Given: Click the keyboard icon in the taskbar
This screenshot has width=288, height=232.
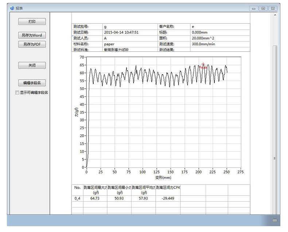Looking at the screenshot, I should 275,220.
